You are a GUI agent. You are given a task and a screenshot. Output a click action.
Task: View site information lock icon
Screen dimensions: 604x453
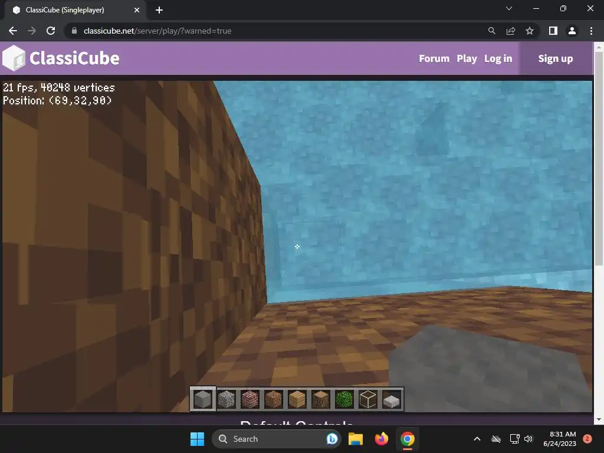pyautogui.click(x=74, y=31)
